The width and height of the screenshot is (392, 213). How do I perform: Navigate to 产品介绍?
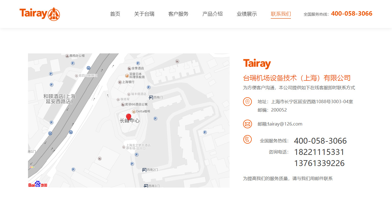click(x=213, y=14)
